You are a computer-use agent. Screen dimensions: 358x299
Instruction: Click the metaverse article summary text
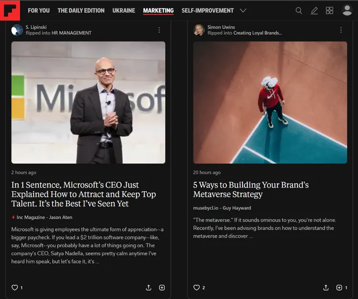[264, 228]
